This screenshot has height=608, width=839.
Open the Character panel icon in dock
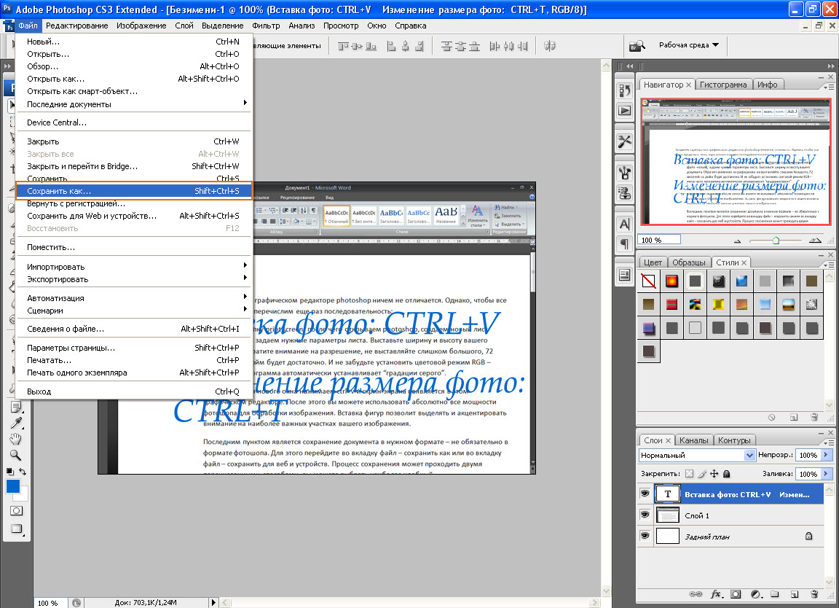pyautogui.click(x=624, y=224)
